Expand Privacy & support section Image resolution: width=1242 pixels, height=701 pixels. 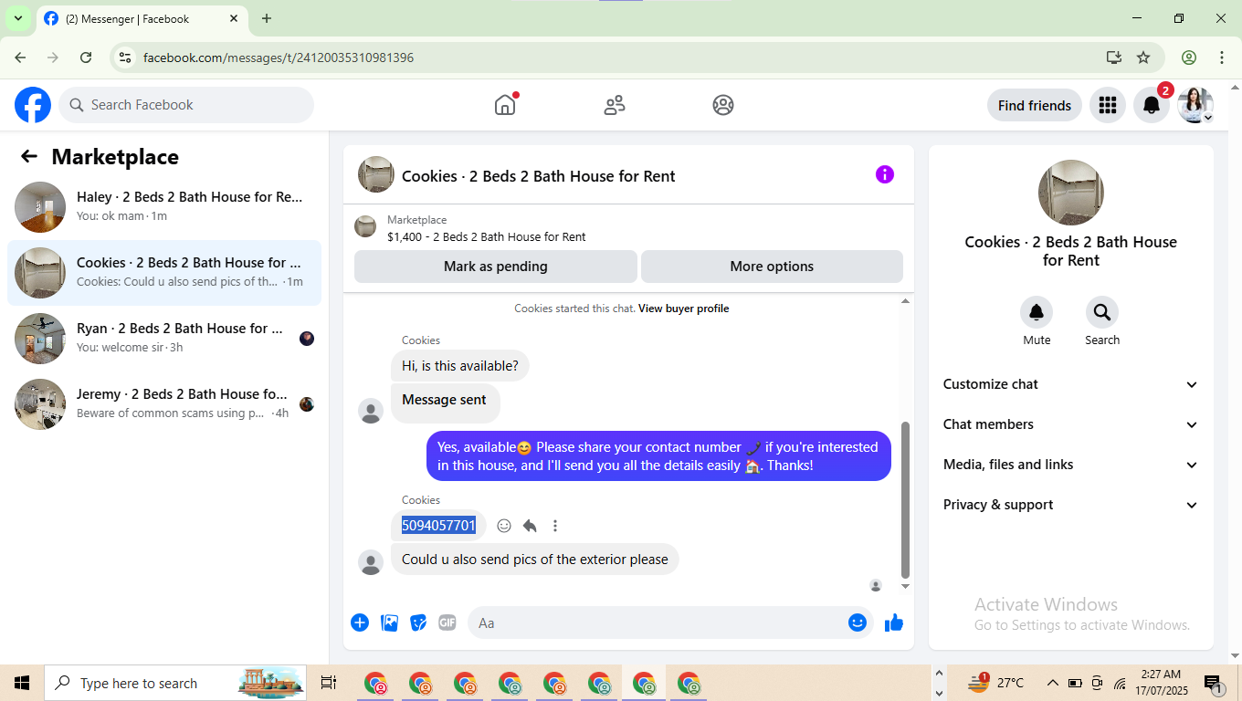pyautogui.click(x=1071, y=505)
